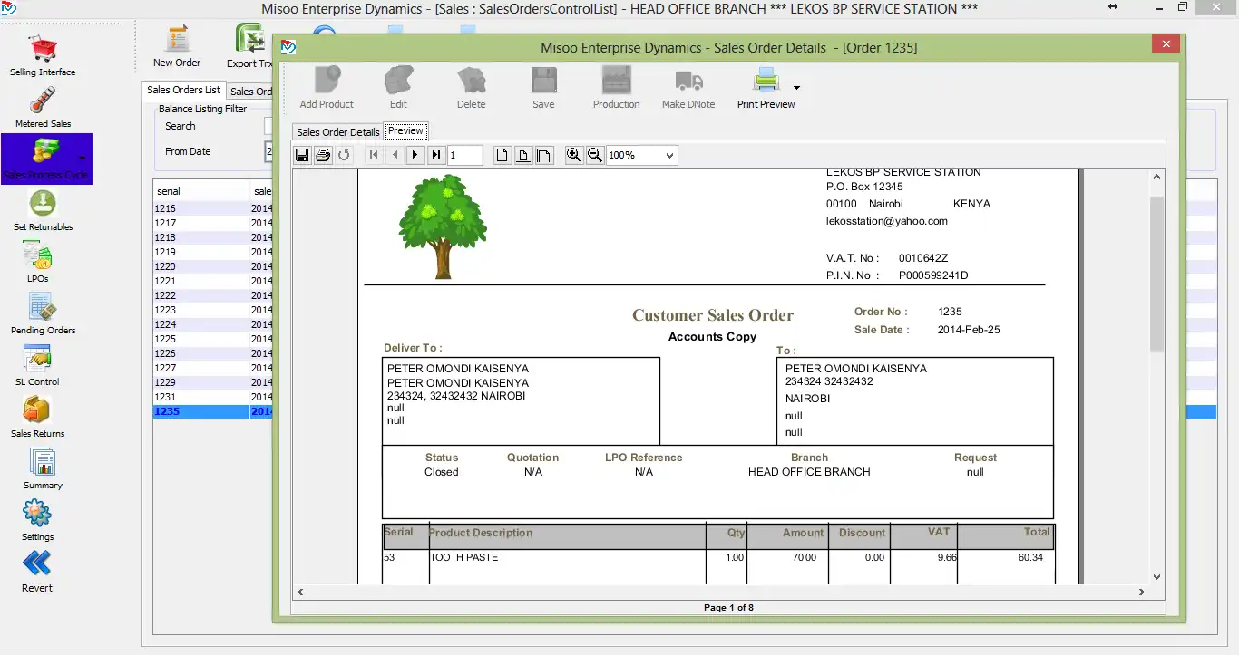The width and height of the screenshot is (1239, 655).
Task: Open Metered Sales in the sidebar
Action: tap(43, 106)
